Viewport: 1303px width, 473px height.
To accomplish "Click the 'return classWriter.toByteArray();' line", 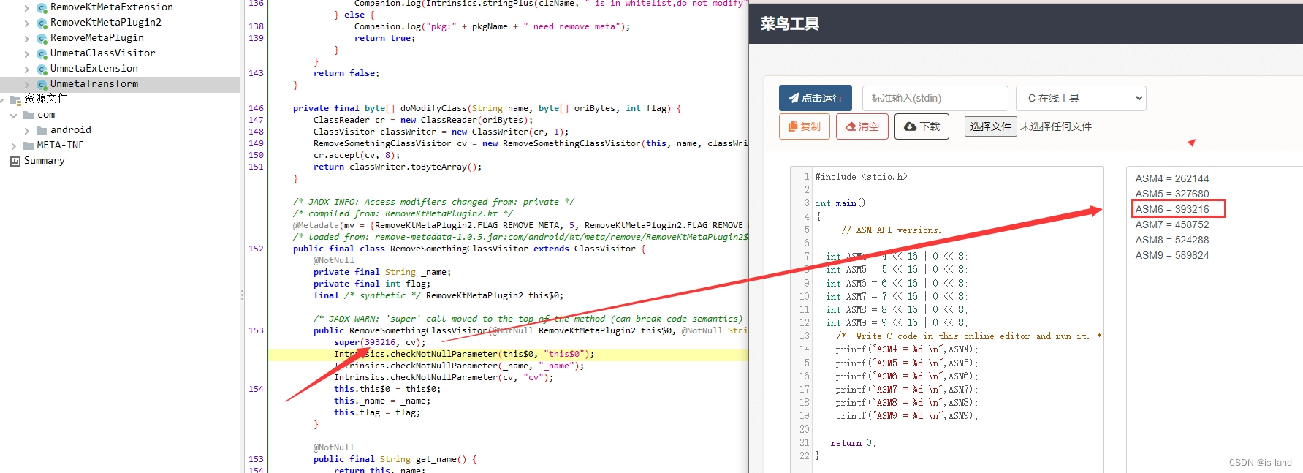I will (x=398, y=167).
